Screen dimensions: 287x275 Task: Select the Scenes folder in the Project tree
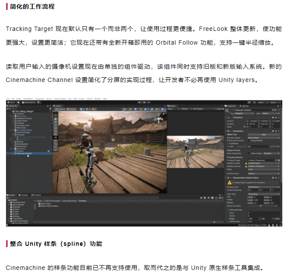pos(15,212)
